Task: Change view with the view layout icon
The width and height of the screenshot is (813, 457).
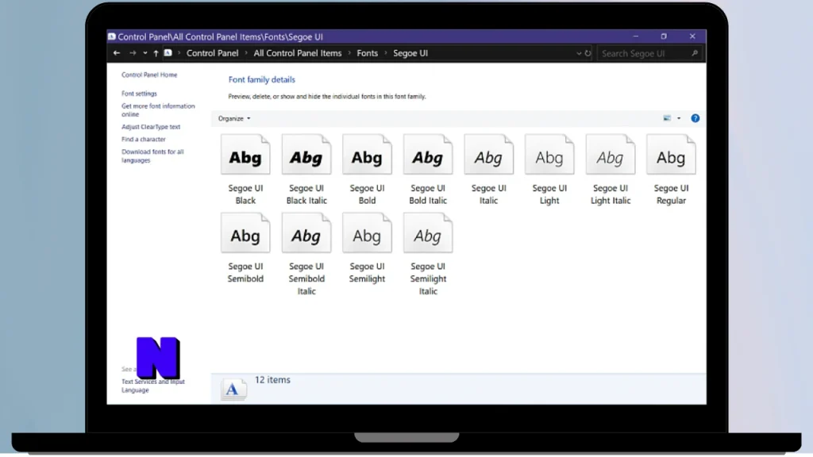Action: tap(667, 118)
